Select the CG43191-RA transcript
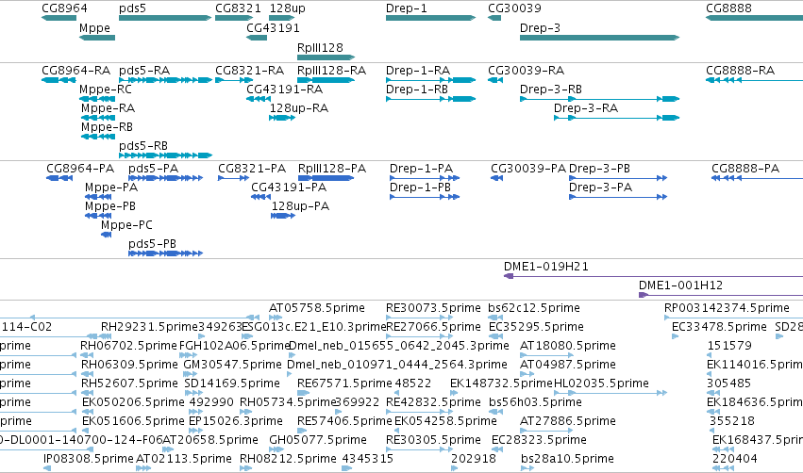This screenshot has width=803, height=473. click(x=259, y=99)
